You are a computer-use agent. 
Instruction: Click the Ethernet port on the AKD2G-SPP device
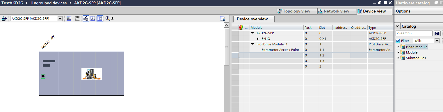(43, 76)
